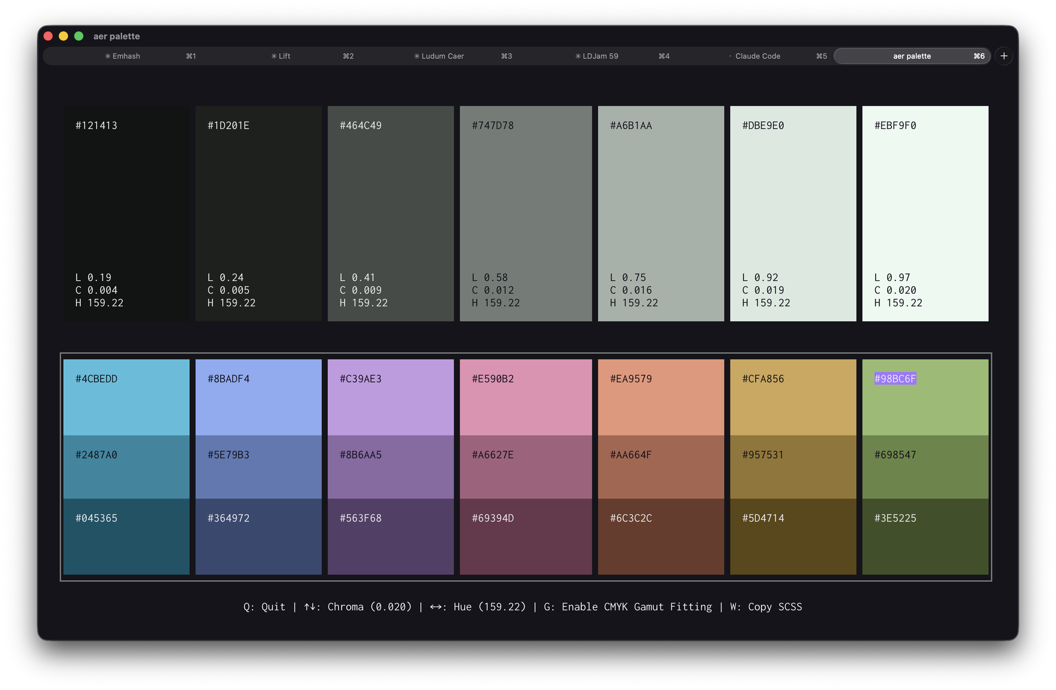
Task: Choose the #045365 dark teal swatch
Action: [x=127, y=537]
